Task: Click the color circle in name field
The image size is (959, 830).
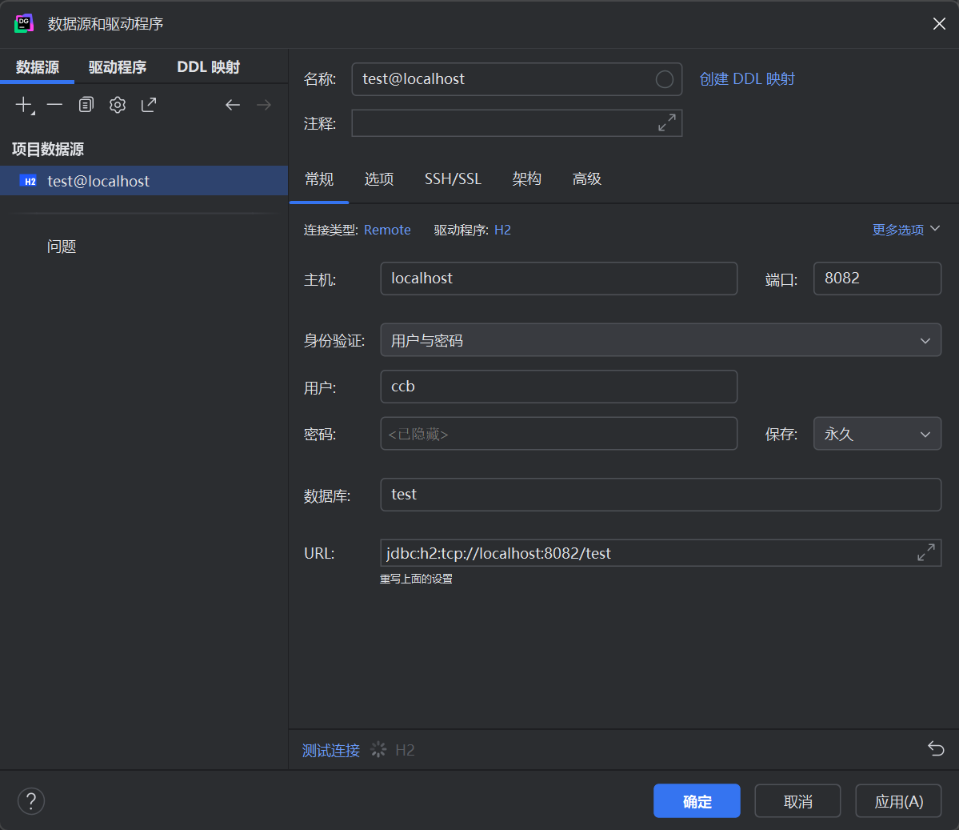Action: coord(664,79)
